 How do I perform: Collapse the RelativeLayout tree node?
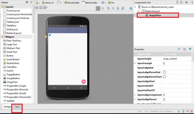(x=139, y=11)
